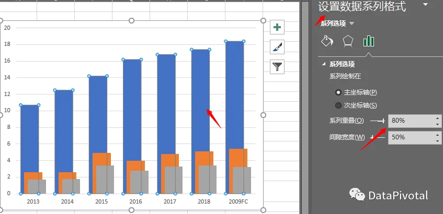This screenshot has height=214, width=443.
Task: Switch to Fill & Line paint bucket tab
Action: 327,41
